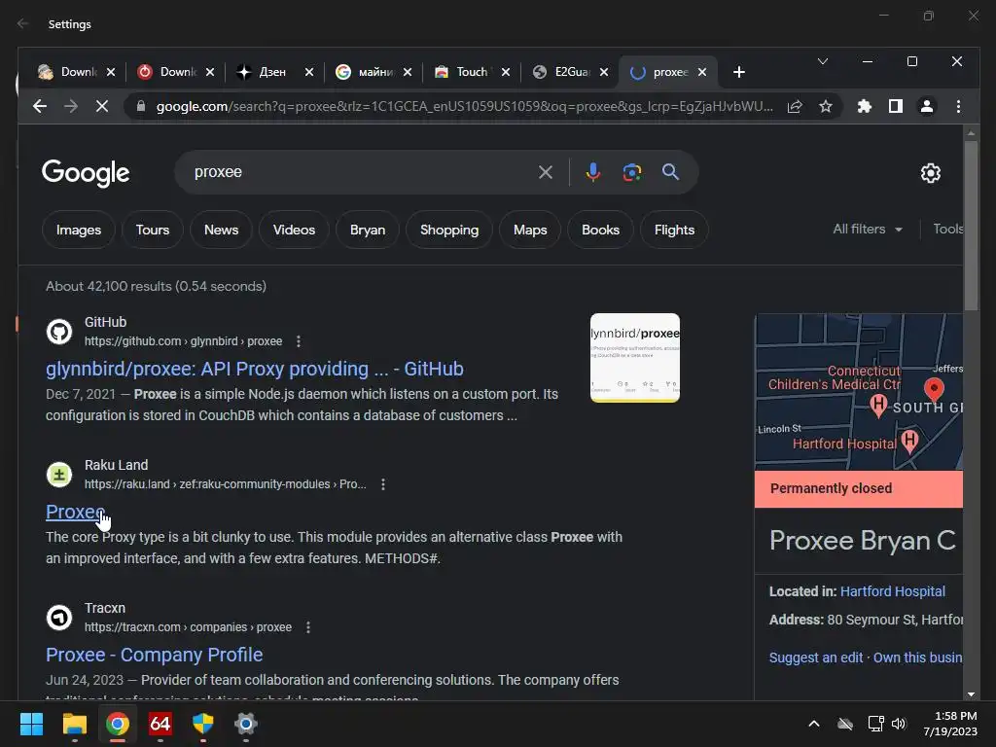The width and height of the screenshot is (996, 747).
Task: Close the Дзен tab
Action: [x=308, y=72]
